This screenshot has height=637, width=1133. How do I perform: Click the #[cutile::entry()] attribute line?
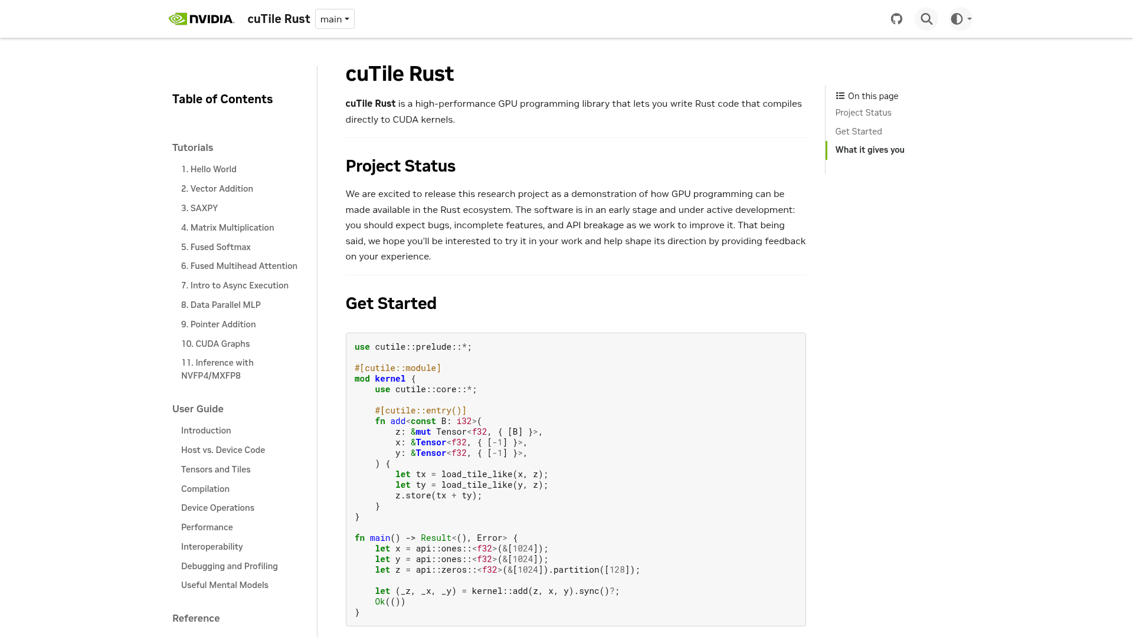[x=421, y=411]
